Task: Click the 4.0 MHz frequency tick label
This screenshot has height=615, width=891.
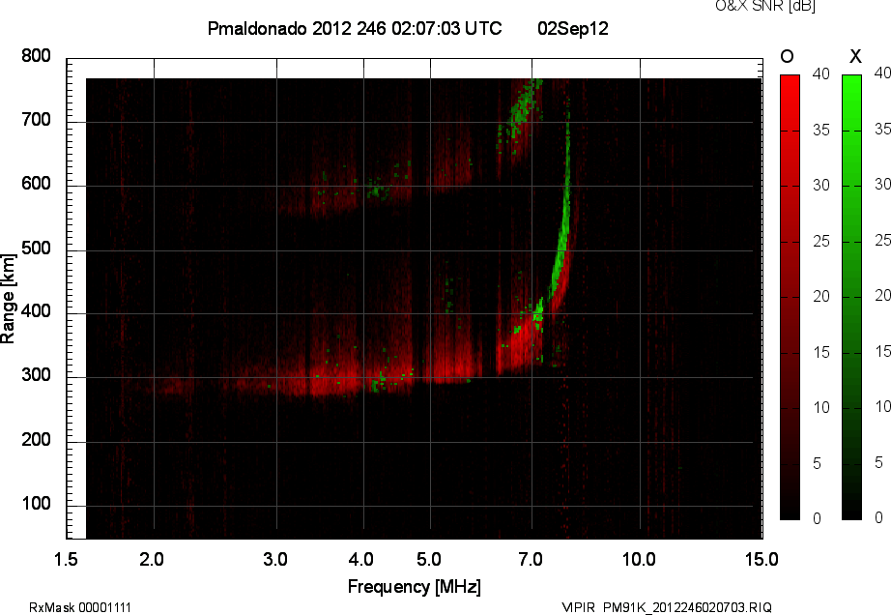Action: (361, 560)
